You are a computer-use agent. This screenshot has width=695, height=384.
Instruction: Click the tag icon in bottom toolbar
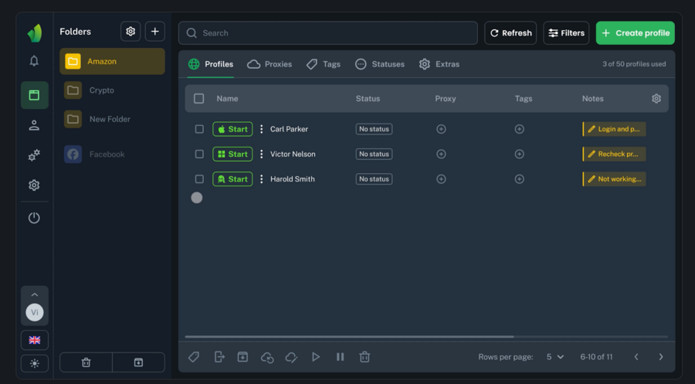click(194, 357)
